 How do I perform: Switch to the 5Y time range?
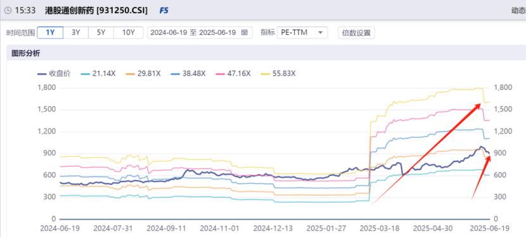pos(101,32)
